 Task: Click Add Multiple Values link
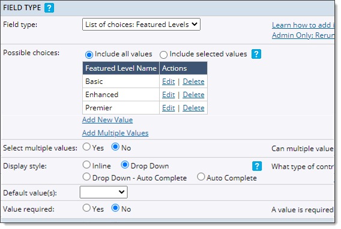click(115, 133)
